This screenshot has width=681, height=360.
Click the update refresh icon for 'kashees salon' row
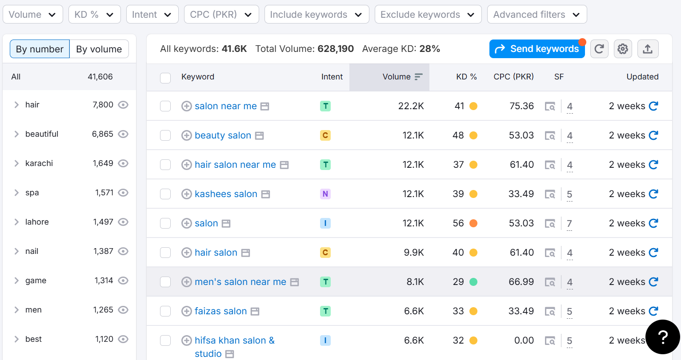pos(653,194)
